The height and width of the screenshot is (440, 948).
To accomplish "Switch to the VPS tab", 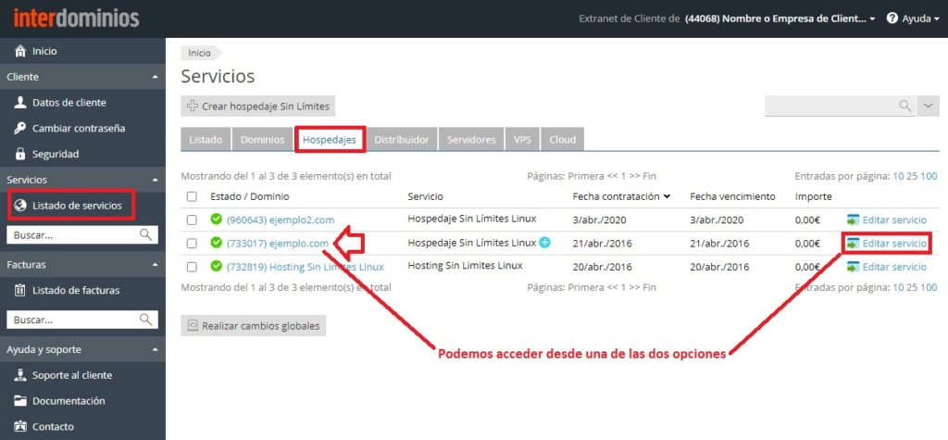I will 522,139.
